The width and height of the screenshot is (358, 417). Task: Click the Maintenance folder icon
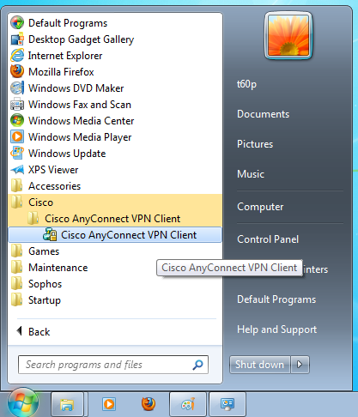point(16,268)
